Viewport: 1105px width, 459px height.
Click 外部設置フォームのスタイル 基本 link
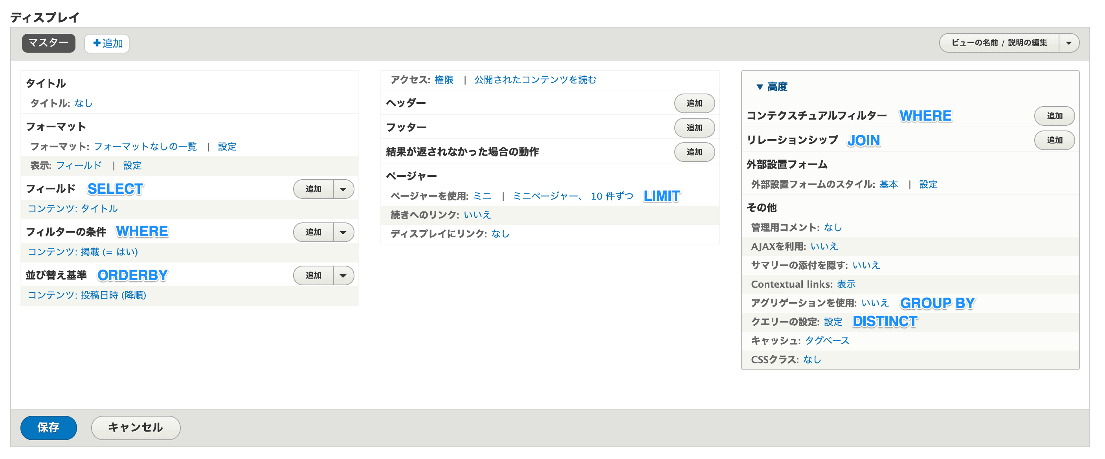(889, 184)
